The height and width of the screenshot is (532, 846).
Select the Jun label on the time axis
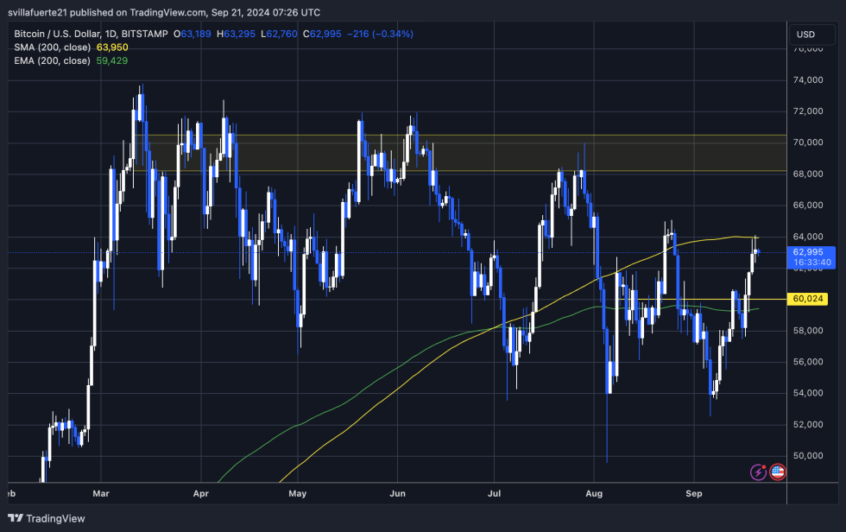398,493
